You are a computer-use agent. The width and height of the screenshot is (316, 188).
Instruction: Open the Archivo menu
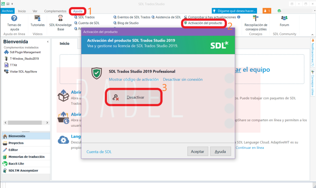(x=7, y=11)
